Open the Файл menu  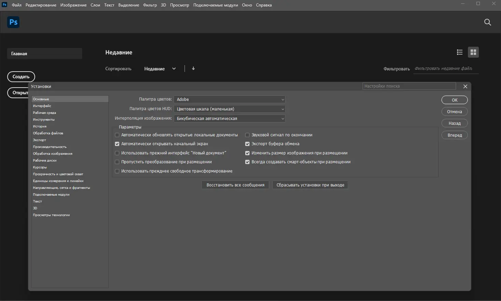[x=16, y=5]
